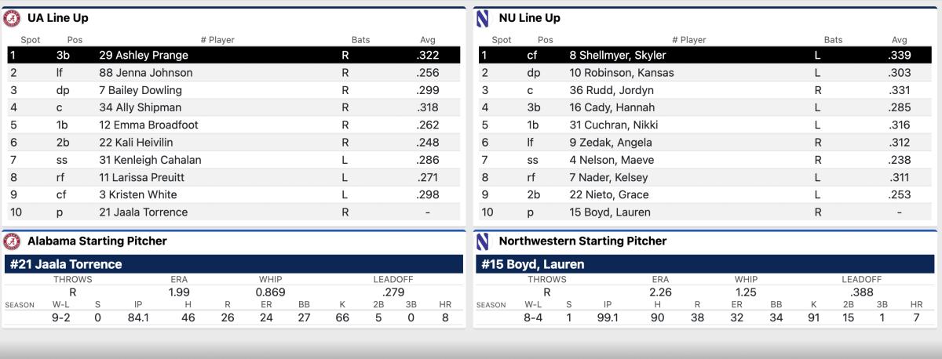Click Jordyn Rudd catcher row

point(706,90)
